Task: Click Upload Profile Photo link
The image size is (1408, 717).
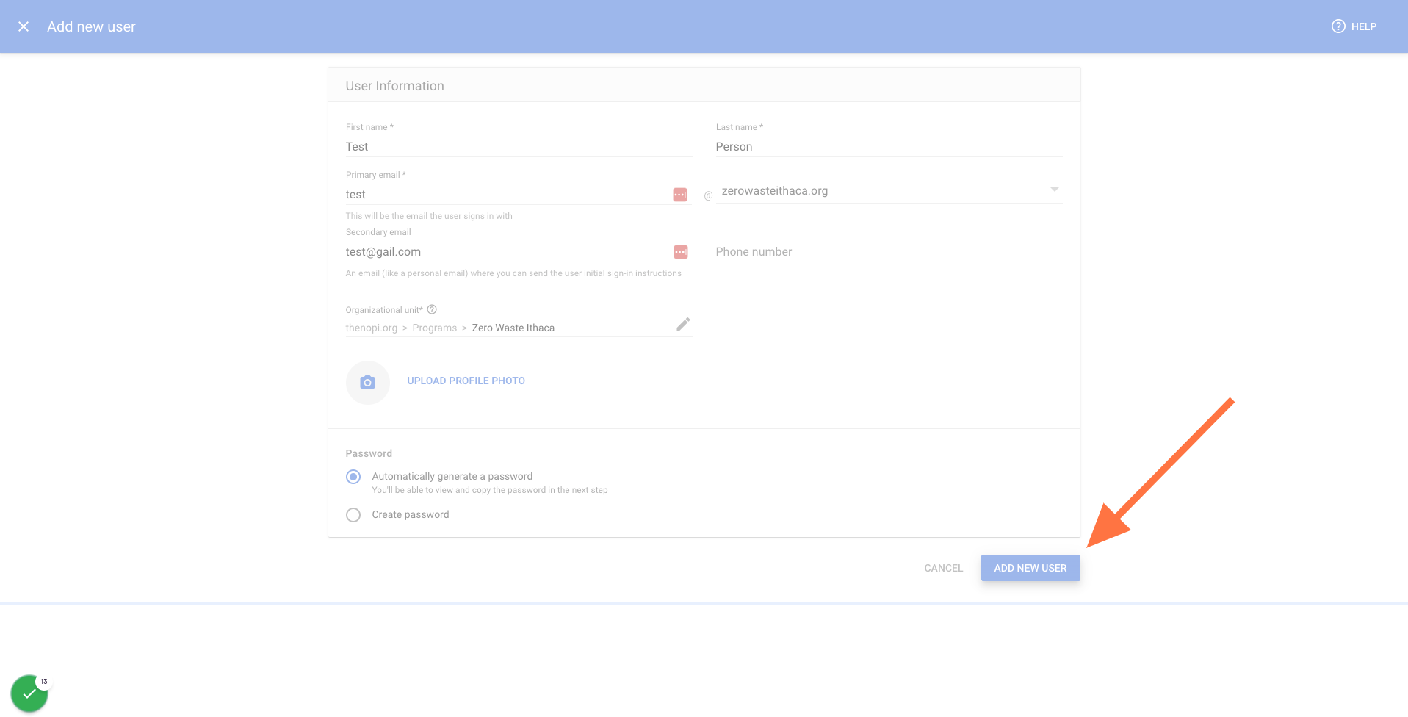Action: pos(466,381)
